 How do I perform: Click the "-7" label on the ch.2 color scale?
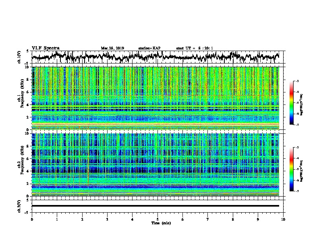pos(297,191)
